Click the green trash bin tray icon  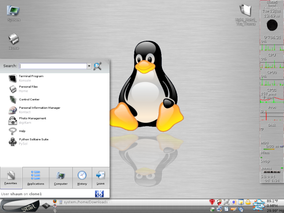212,209
